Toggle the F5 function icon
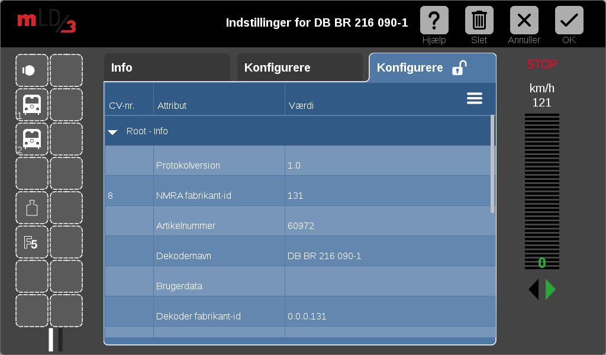Image resolution: width=606 pixels, height=355 pixels. pos(32,242)
